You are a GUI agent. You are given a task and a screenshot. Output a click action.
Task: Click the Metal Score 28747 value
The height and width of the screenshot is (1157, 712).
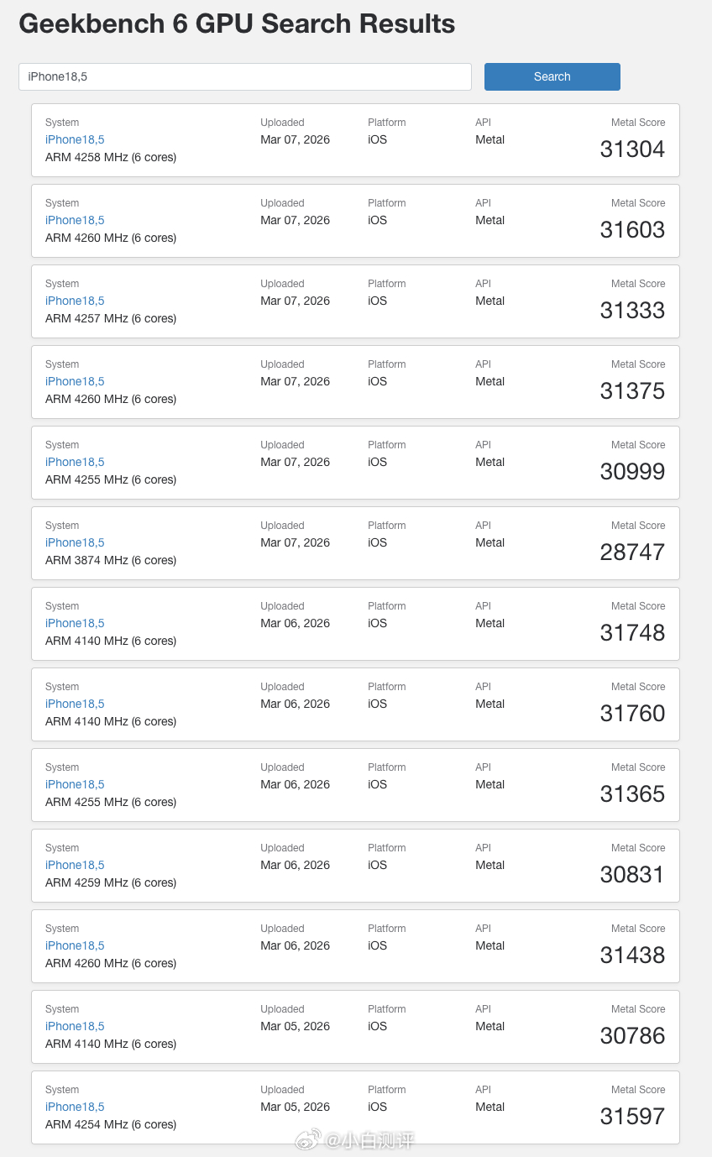[631, 552]
